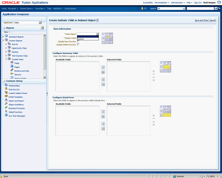Click the search go arrow button
The image size is (222, 178).
tap(216, 8)
